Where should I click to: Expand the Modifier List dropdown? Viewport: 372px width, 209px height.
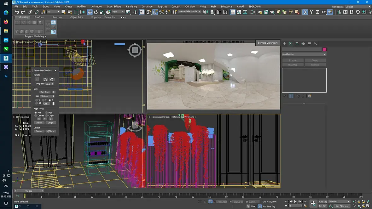[x=304, y=54]
